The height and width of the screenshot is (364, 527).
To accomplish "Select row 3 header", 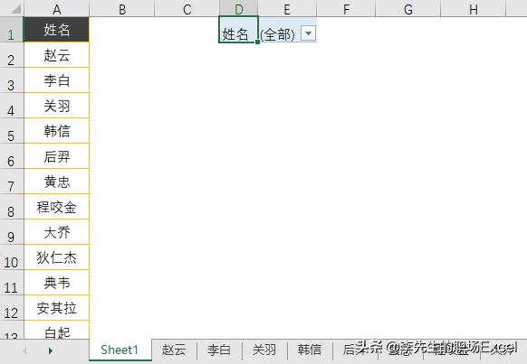I will (x=12, y=80).
